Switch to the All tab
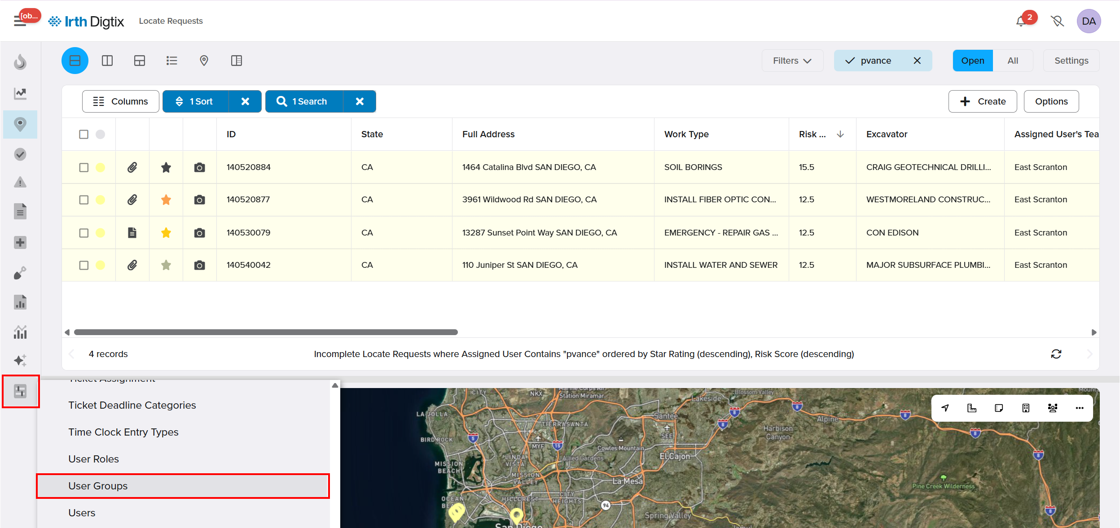The width and height of the screenshot is (1120, 528). tap(1012, 61)
